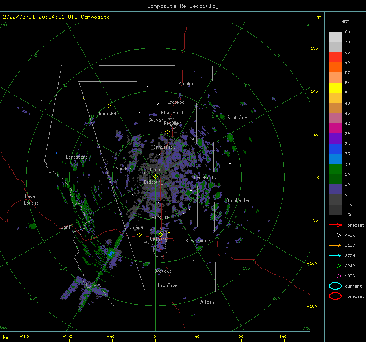The height and width of the screenshot is (342, 366).
Task: Click the red forecast ellipse legend icon
Action: (335, 296)
